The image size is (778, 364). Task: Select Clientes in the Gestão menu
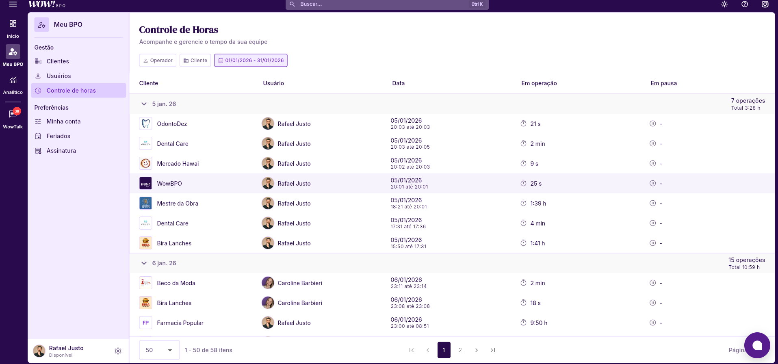click(x=58, y=61)
